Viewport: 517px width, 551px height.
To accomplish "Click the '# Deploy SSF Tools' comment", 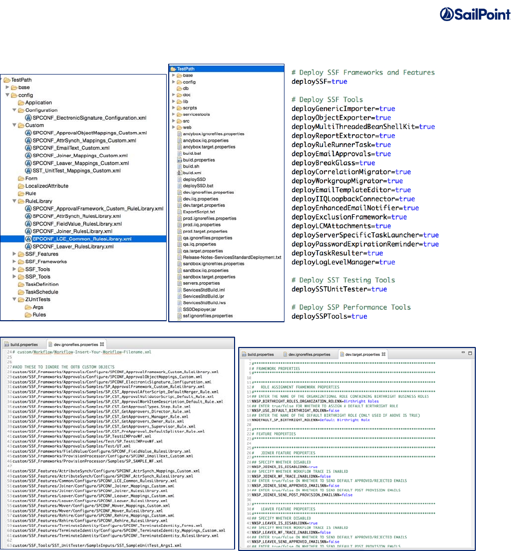I will (x=327, y=99).
